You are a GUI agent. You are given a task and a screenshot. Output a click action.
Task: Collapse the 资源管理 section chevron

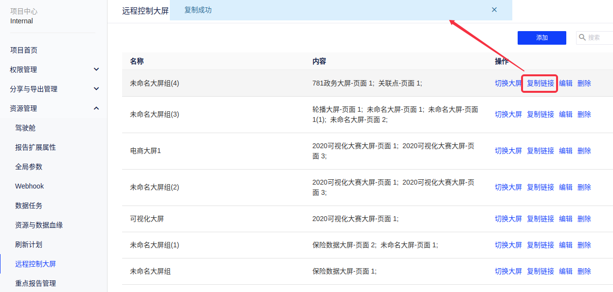click(96, 108)
